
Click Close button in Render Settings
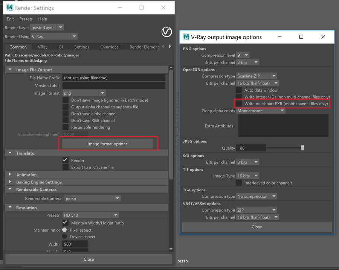89,259
